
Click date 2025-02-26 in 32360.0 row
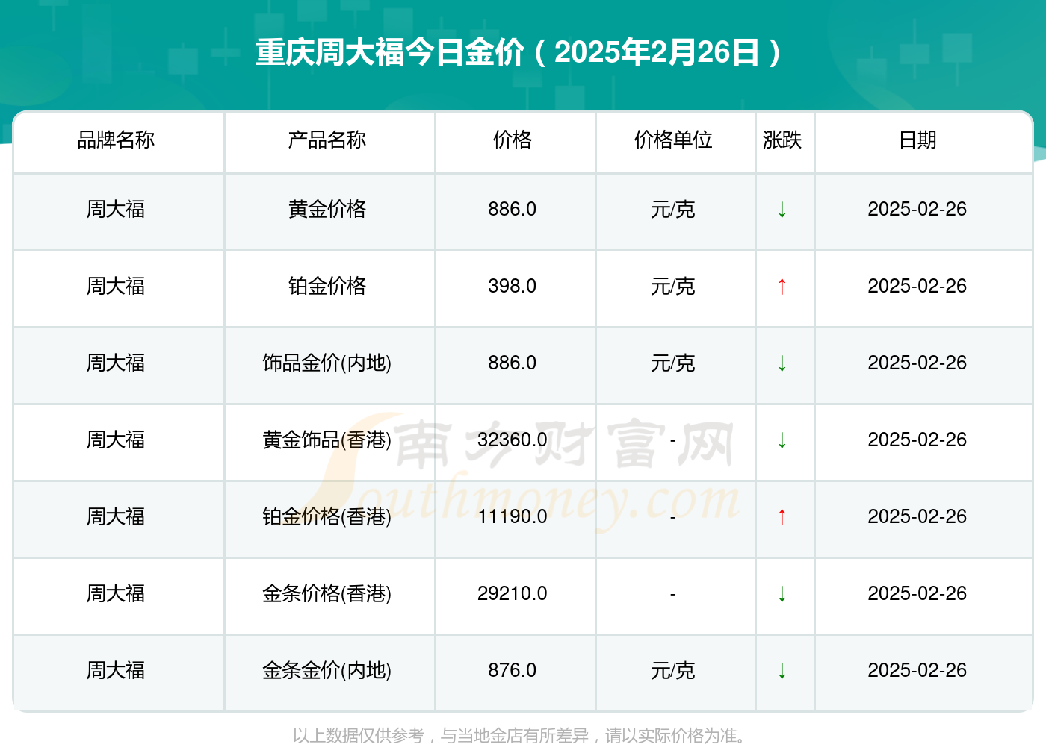(x=917, y=440)
